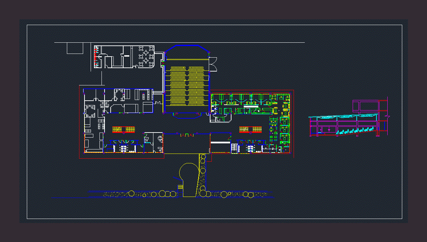This screenshot has height=242, width=427.
Task: Select the magenta upper-floor block in the section
Action: (365, 106)
